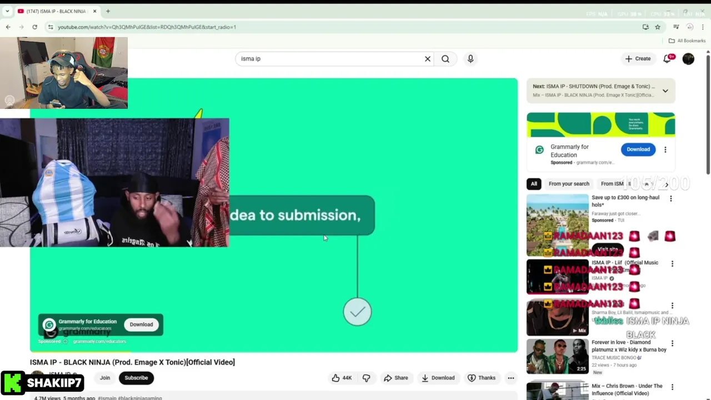Bookmark this page with star icon
The width and height of the screenshot is (711, 400).
[x=658, y=27]
